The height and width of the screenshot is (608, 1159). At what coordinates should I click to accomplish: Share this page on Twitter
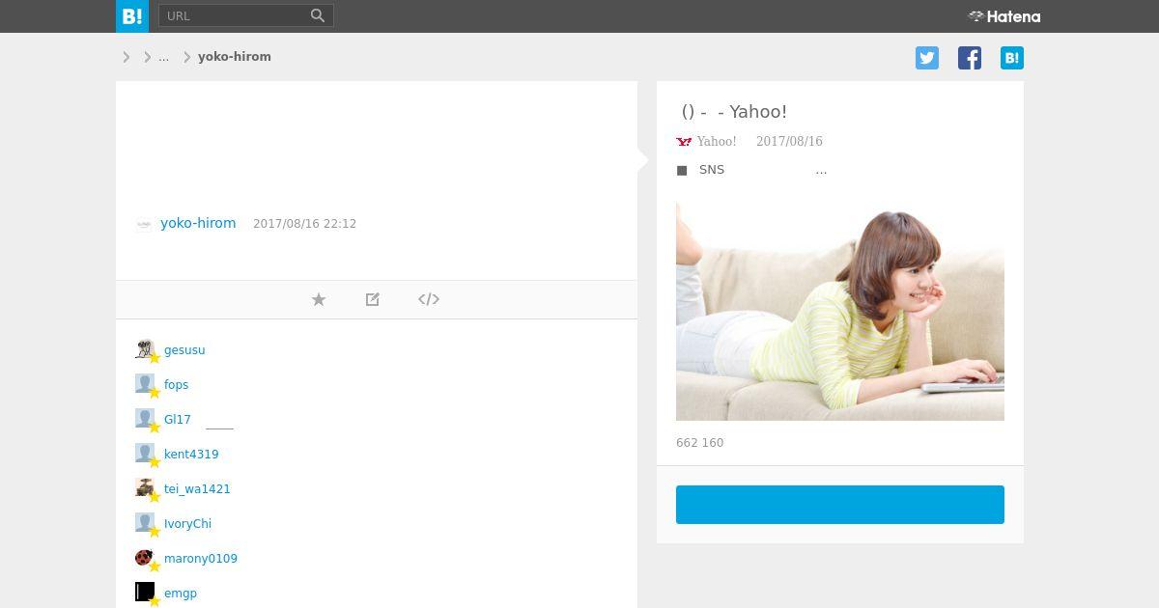pyautogui.click(x=927, y=58)
